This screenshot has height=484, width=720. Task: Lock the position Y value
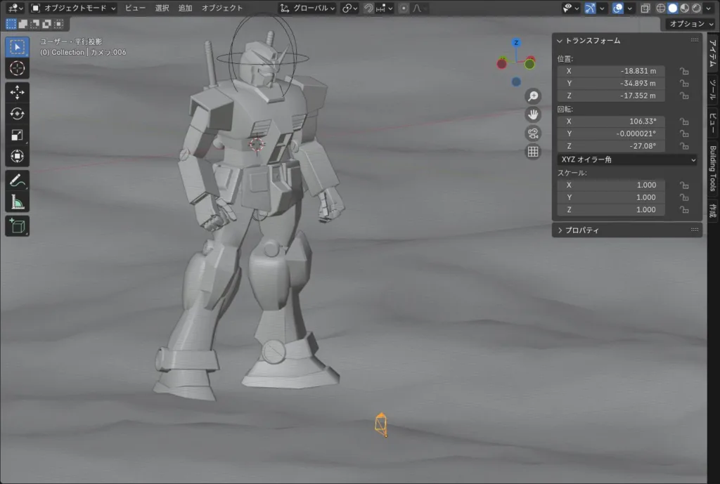coord(684,84)
